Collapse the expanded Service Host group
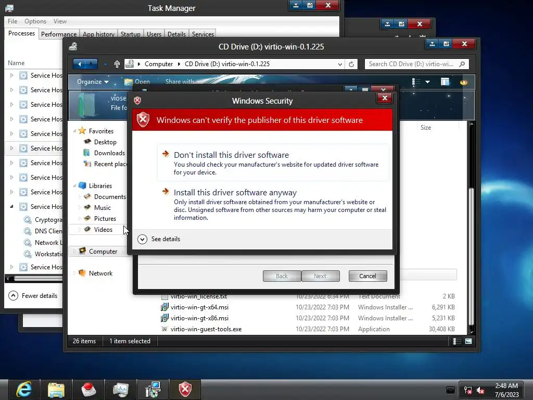This screenshot has width=533, height=400. [11, 206]
